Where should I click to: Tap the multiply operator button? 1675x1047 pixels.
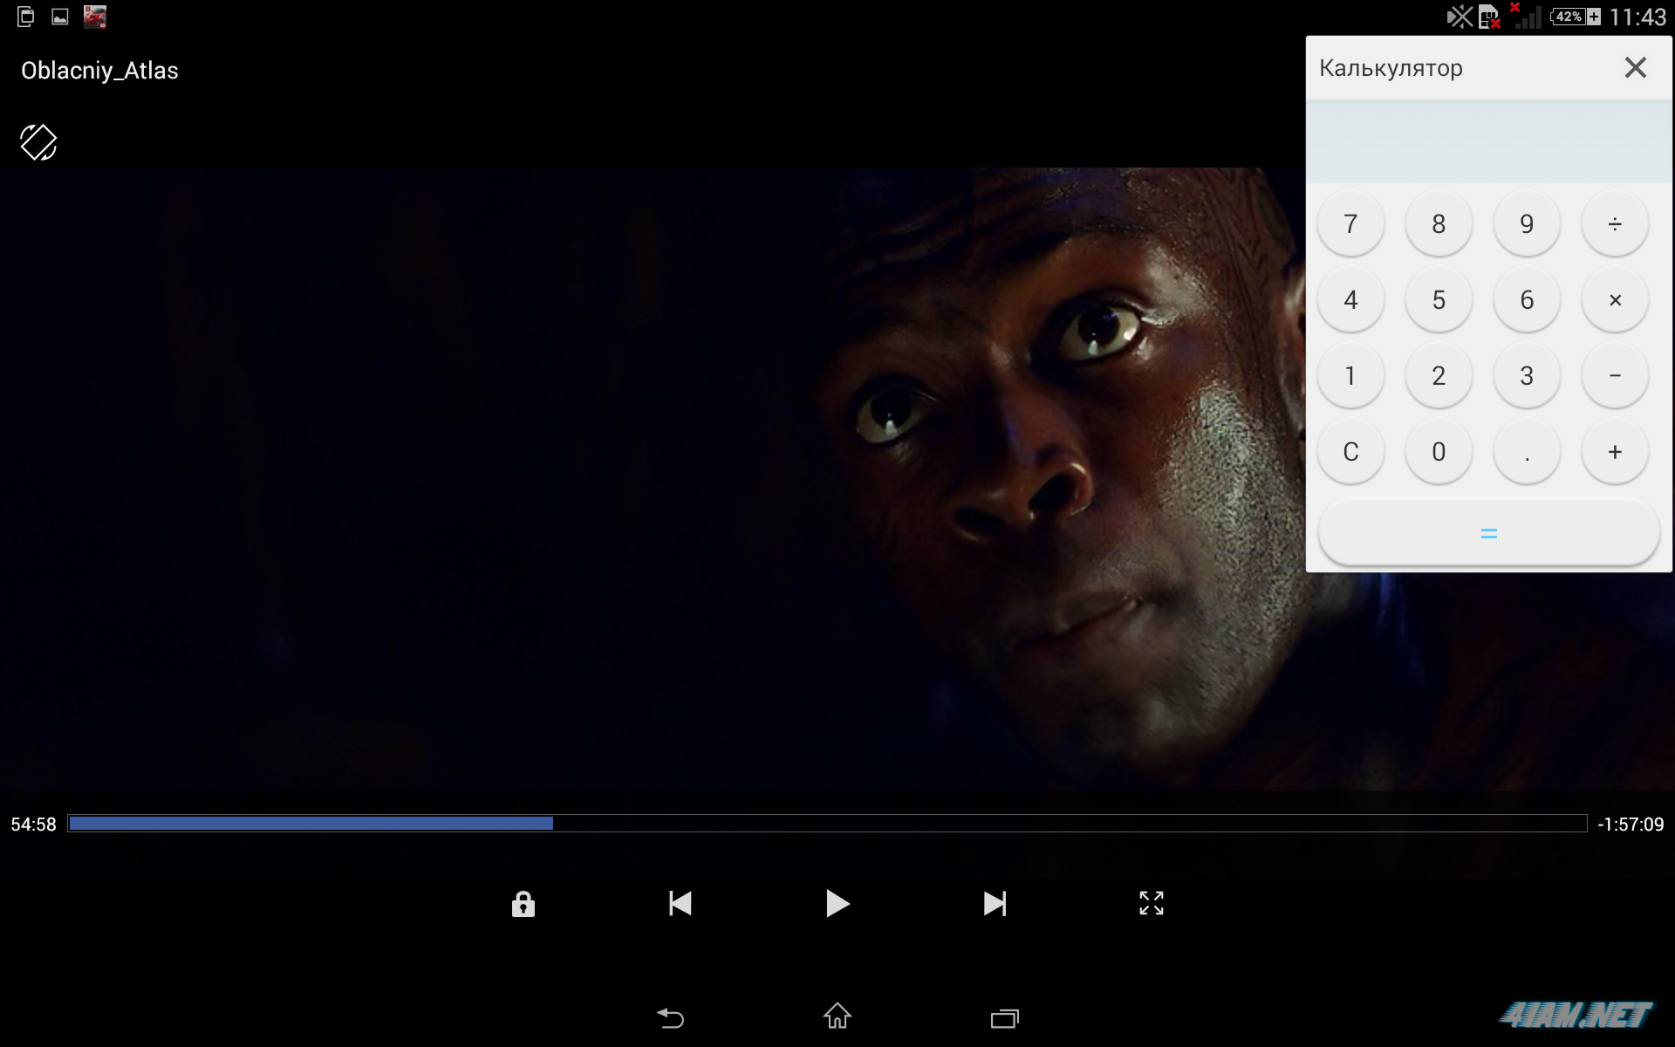tap(1615, 300)
